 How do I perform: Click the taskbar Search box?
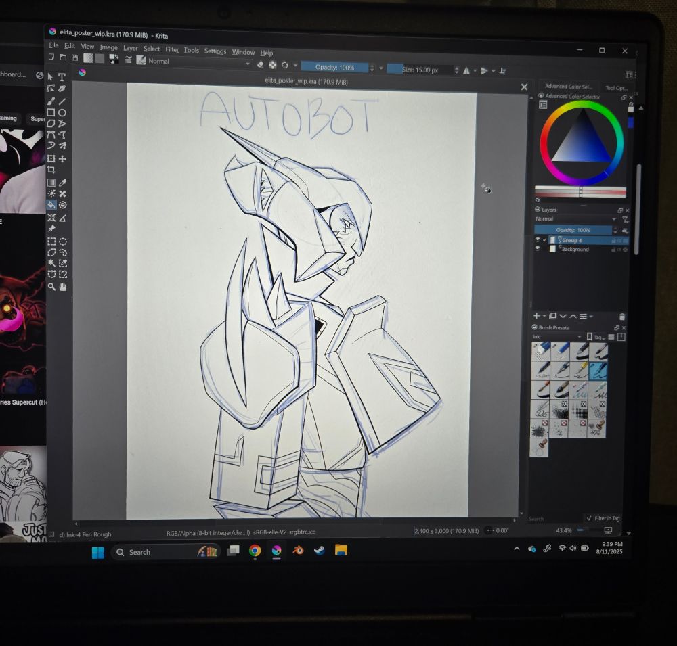[167, 552]
